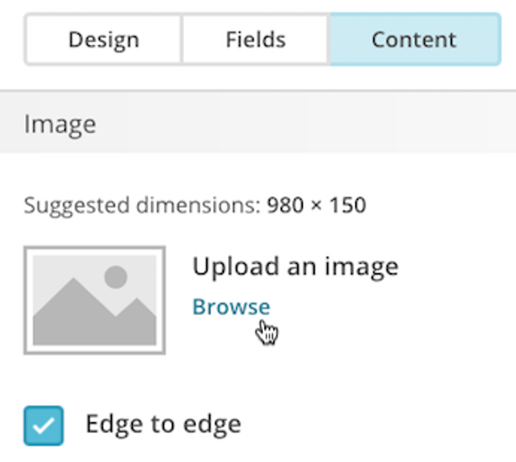The height and width of the screenshot is (462, 516).
Task: Click the Browse link
Action: (x=231, y=307)
